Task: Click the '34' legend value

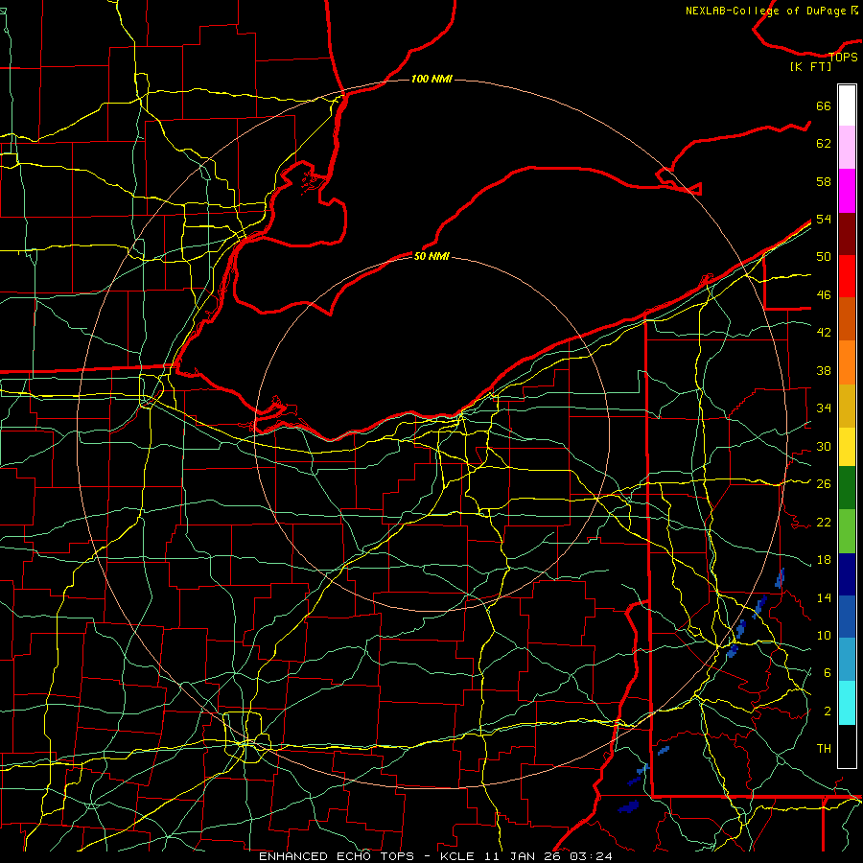Action: pyautogui.click(x=824, y=408)
